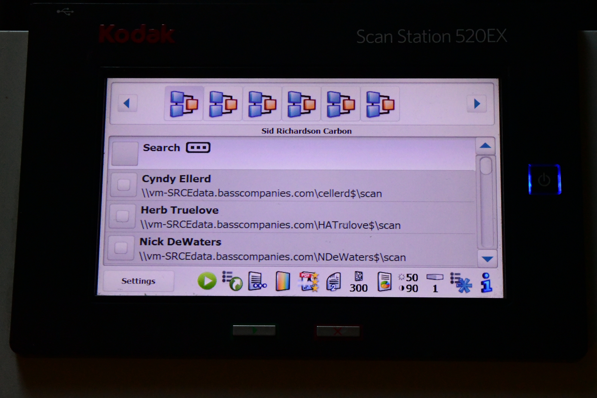Go to previous destination group with left arrow
The height and width of the screenshot is (398, 597).
[127, 103]
